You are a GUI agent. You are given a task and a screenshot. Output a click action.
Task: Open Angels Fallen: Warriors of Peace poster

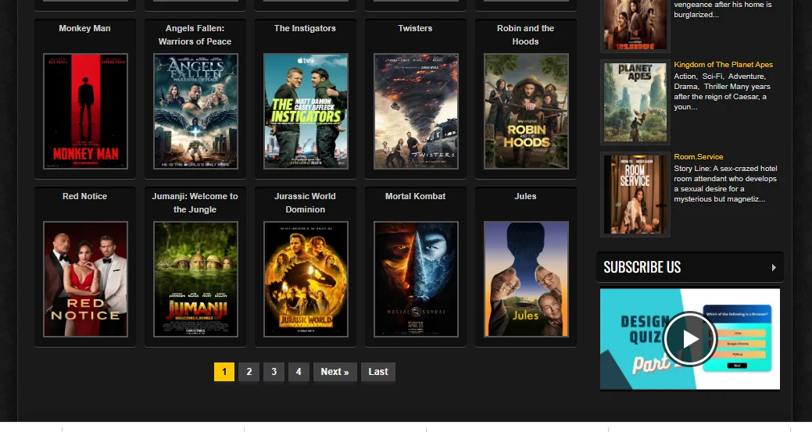[195, 111]
